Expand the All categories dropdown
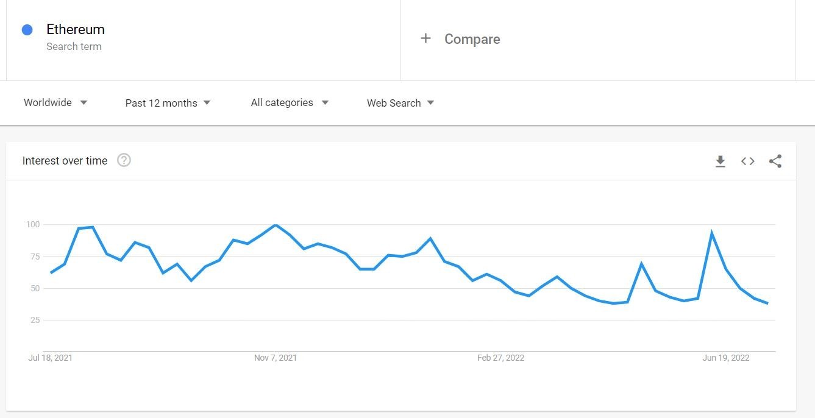The image size is (815, 418). tap(290, 102)
